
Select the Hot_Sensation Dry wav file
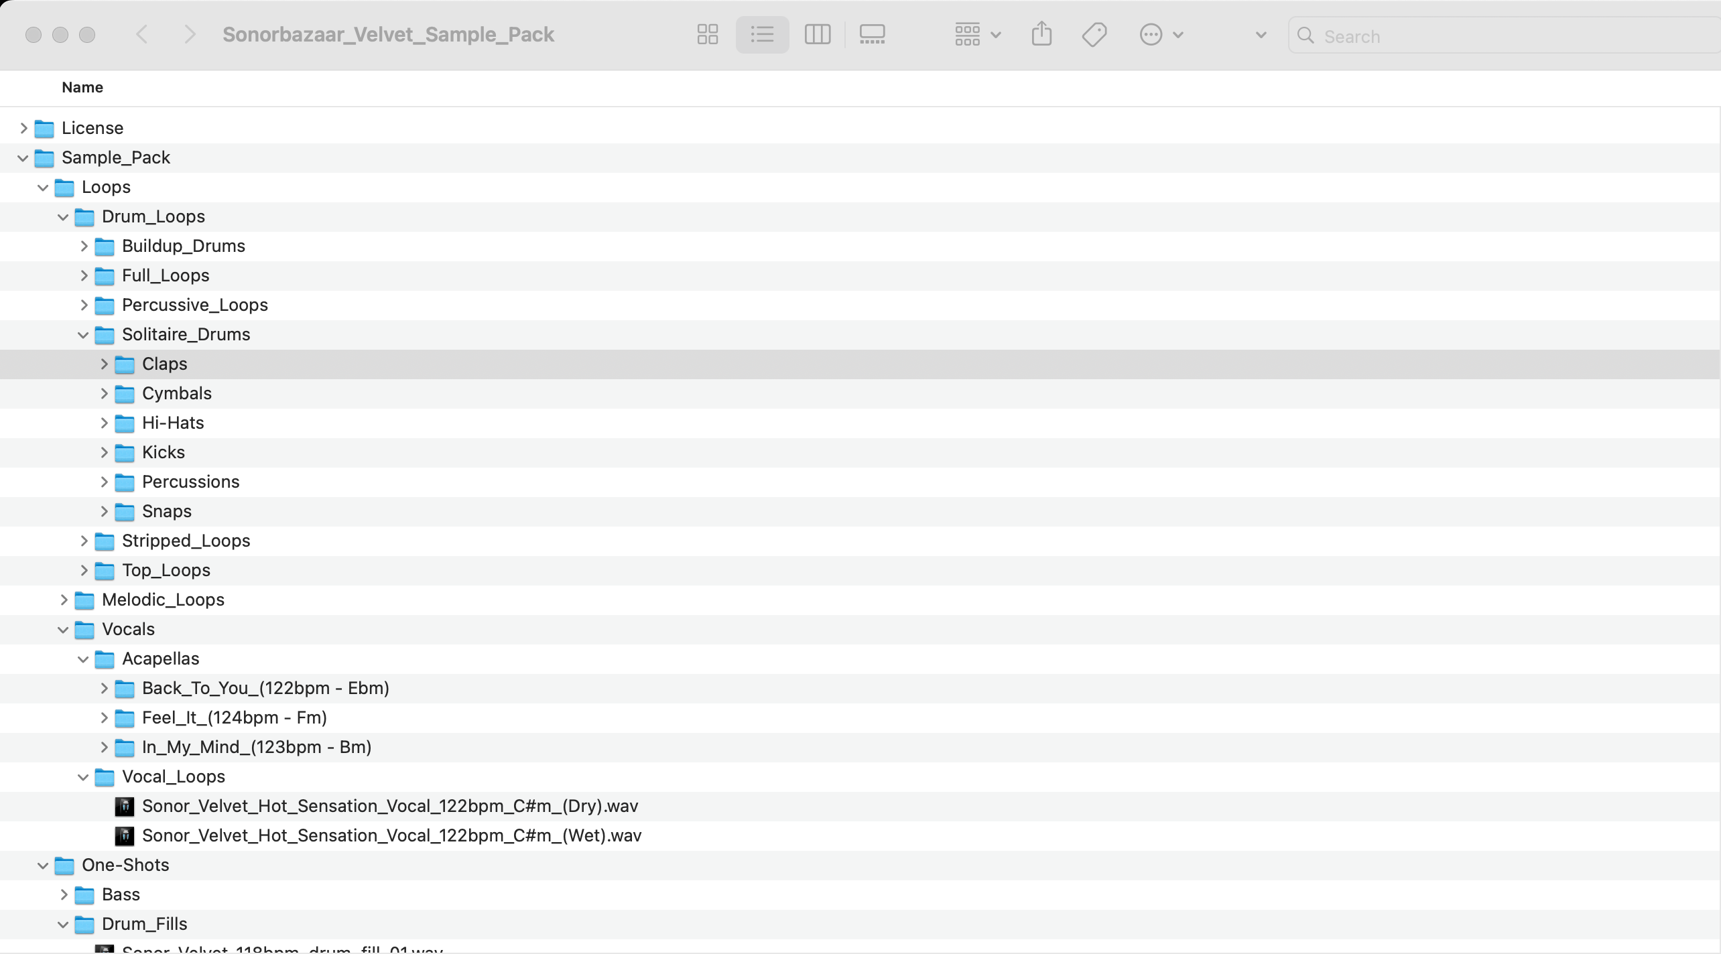pyautogui.click(x=389, y=806)
